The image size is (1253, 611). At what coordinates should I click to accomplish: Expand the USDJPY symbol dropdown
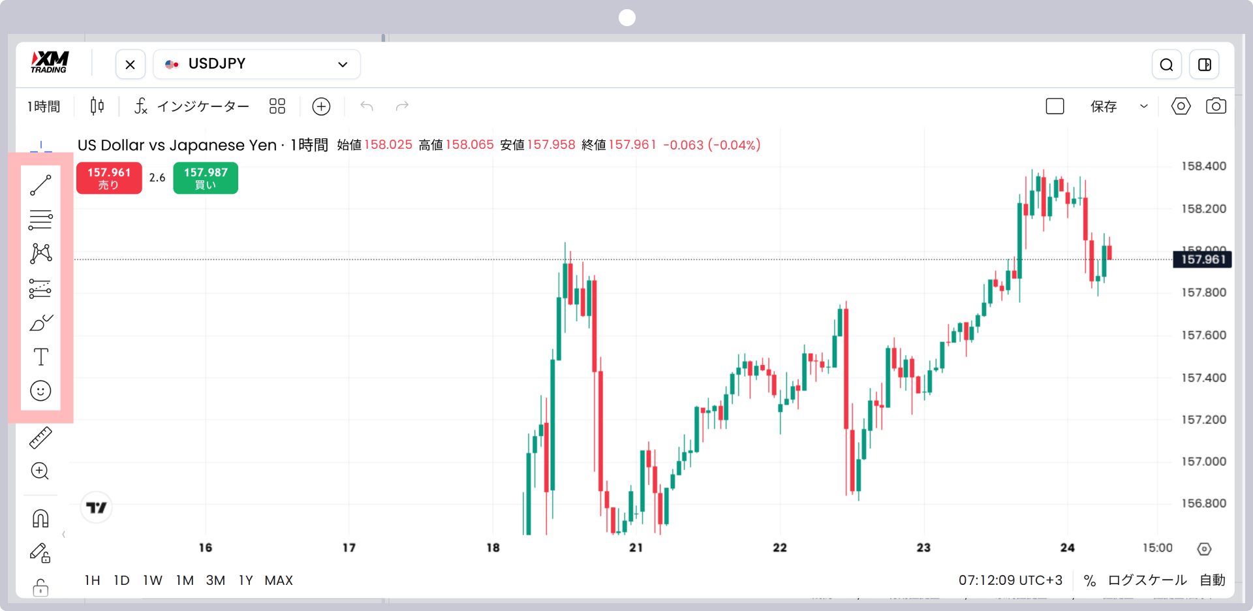[x=257, y=64]
